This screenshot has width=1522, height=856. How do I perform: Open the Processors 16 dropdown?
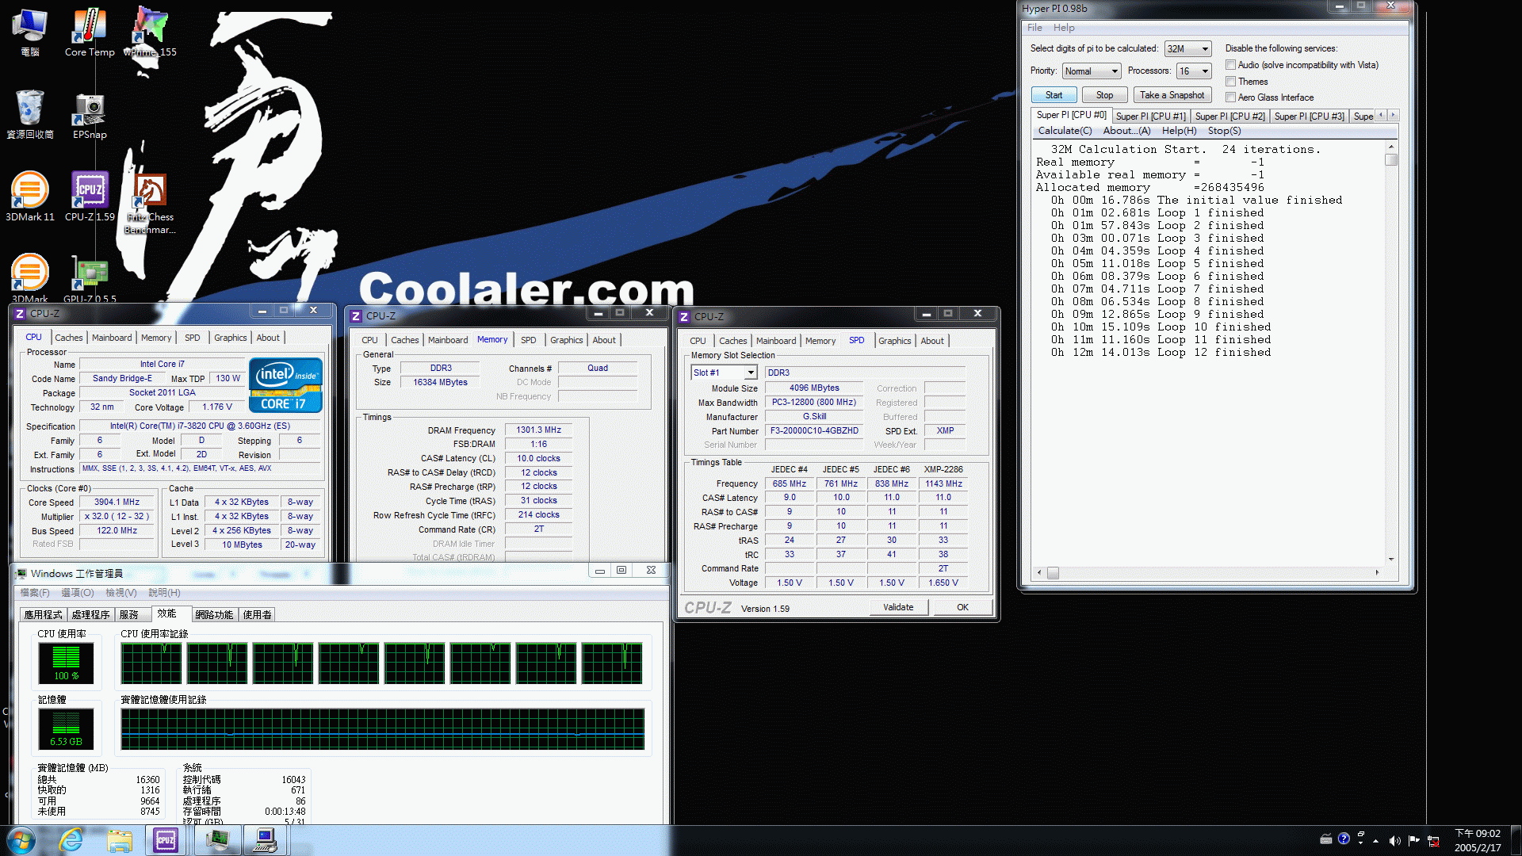point(1194,71)
